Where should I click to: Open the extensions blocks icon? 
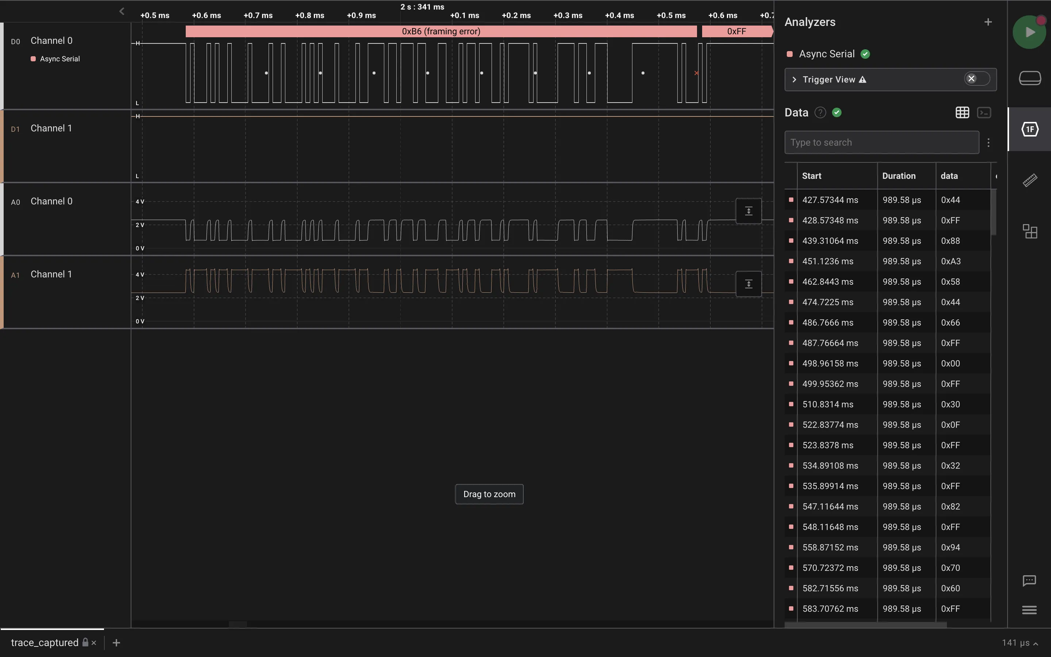(1030, 231)
